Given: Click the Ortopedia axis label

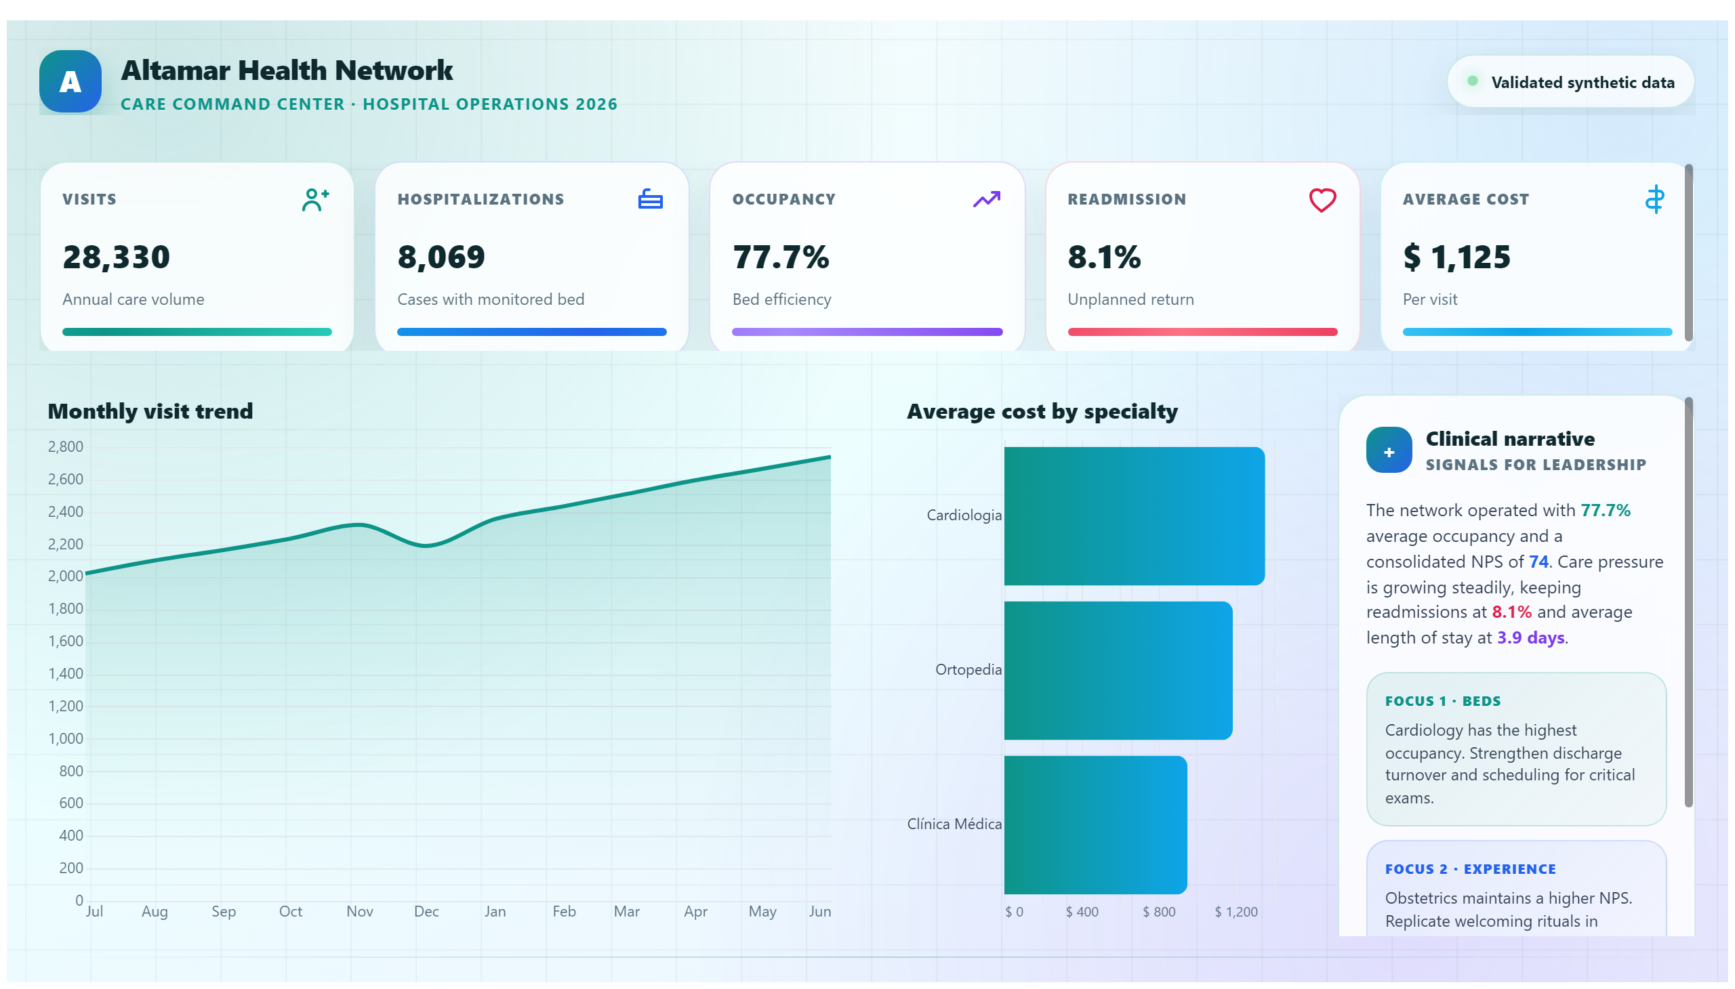Looking at the screenshot, I should 968,669.
